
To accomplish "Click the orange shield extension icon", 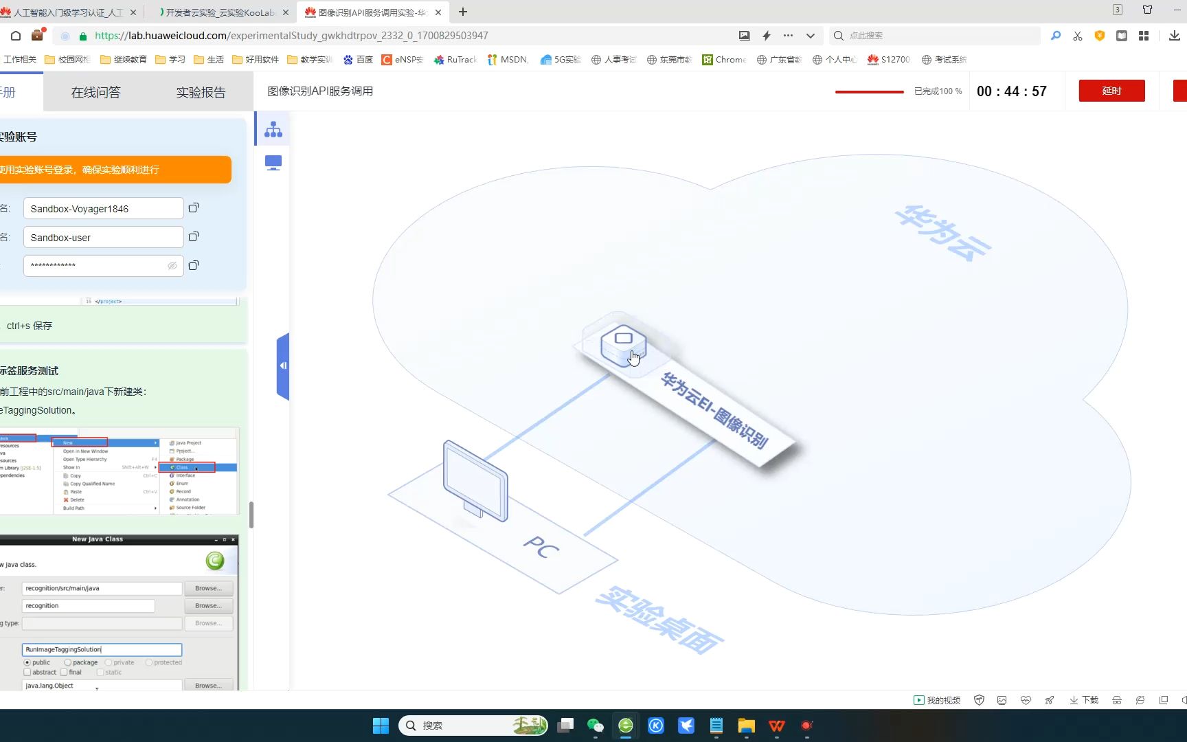I will point(1100,36).
